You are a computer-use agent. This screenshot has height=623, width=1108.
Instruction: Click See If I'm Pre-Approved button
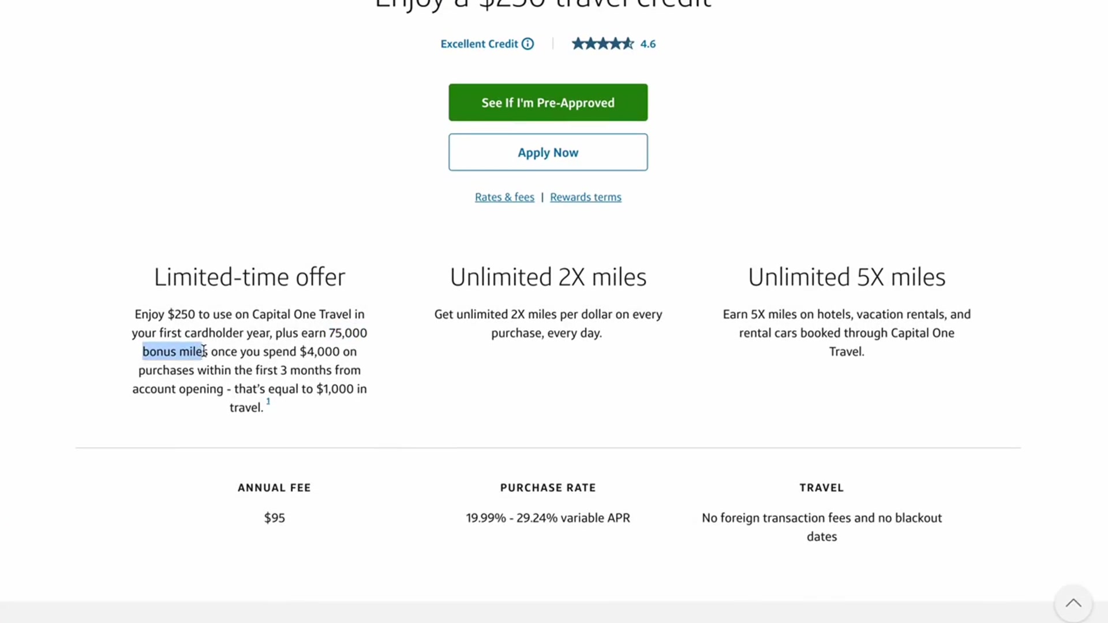(548, 103)
